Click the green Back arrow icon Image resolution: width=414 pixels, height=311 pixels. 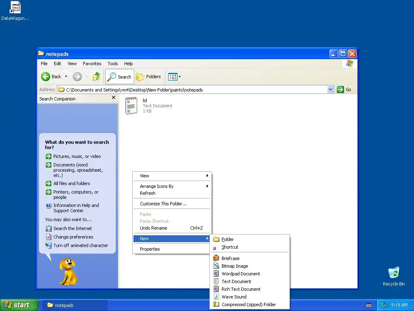(45, 77)
